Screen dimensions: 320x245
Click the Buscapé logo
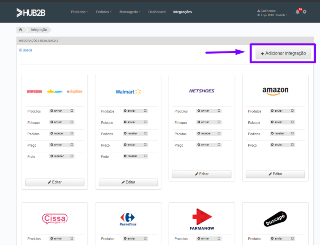[275, 219]
